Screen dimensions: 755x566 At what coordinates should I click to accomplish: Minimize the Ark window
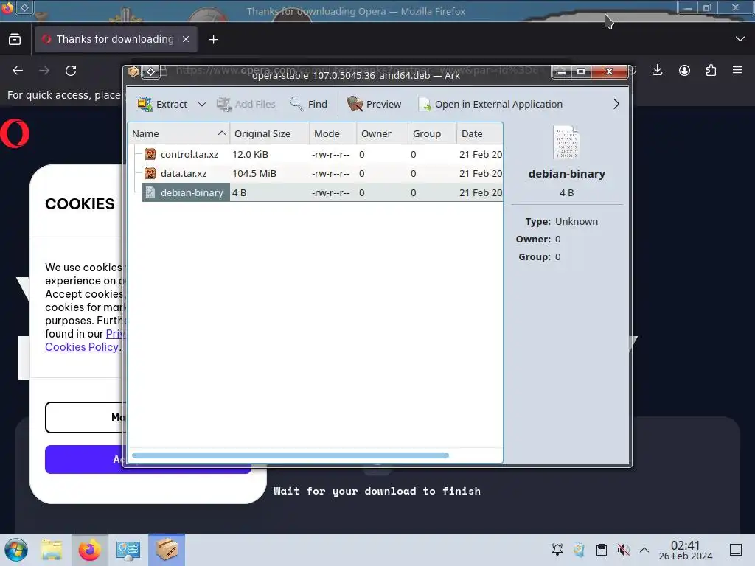[561, 71]
